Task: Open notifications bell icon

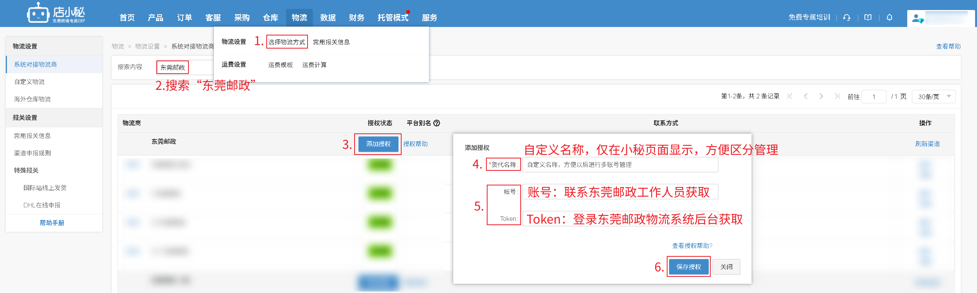Action: coord(890,17)
